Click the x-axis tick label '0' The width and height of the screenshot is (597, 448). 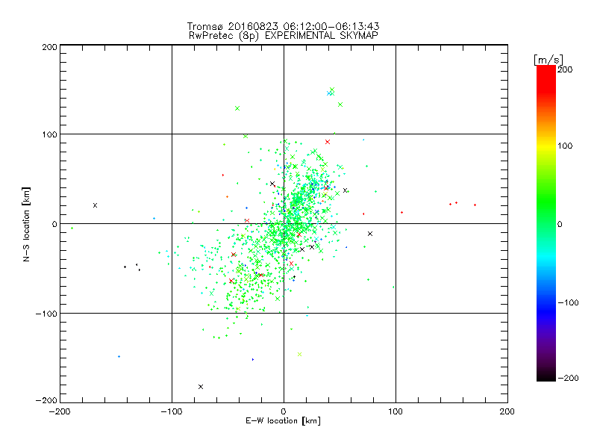(x=284, y=411)
